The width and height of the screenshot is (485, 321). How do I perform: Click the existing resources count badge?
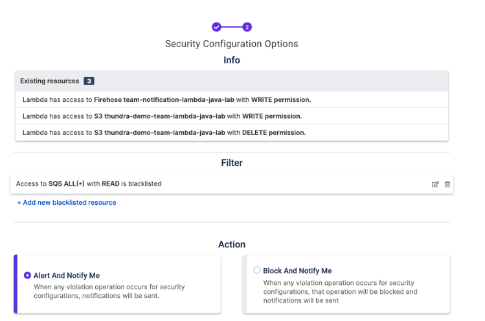(x=89, y=81)
